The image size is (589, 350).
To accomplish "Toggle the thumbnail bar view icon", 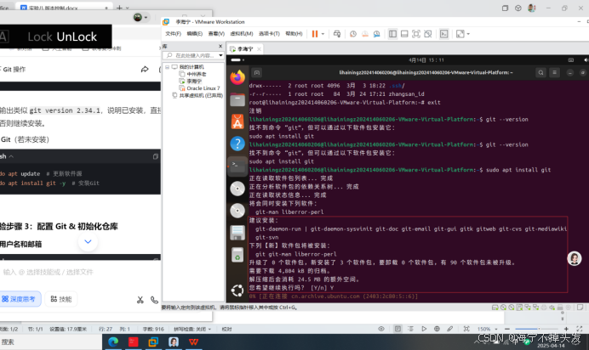I will click(x=404, y=34).
